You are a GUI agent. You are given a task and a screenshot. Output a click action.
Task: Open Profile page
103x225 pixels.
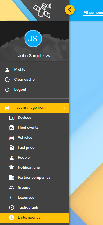[x=35, y=69]
